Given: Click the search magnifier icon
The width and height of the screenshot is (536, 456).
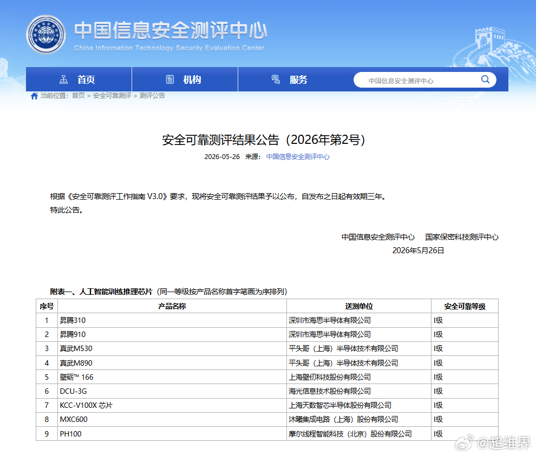Looking at the screenshot, I should pos(485,80).
